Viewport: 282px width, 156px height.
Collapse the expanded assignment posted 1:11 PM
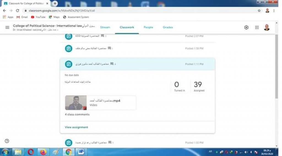[137, 64]
